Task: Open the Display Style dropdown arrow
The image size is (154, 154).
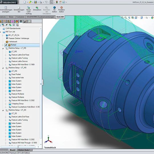Action: coord(144,18)
